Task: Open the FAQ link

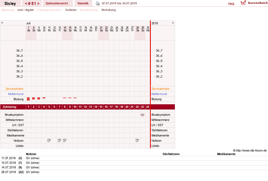Action: point(231,4)
